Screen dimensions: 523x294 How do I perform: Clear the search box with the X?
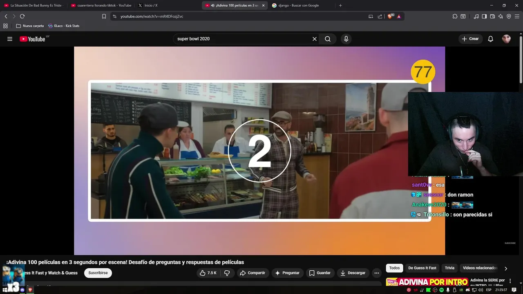tap(315, 39)
